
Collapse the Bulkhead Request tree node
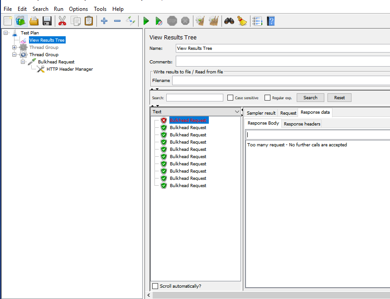coord(23,62)
